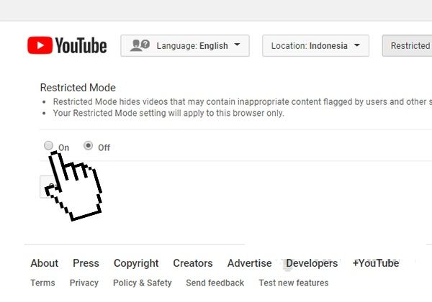Click the Restricted Mode heading text
Screen dimensions: 432x302
[78, 88]
